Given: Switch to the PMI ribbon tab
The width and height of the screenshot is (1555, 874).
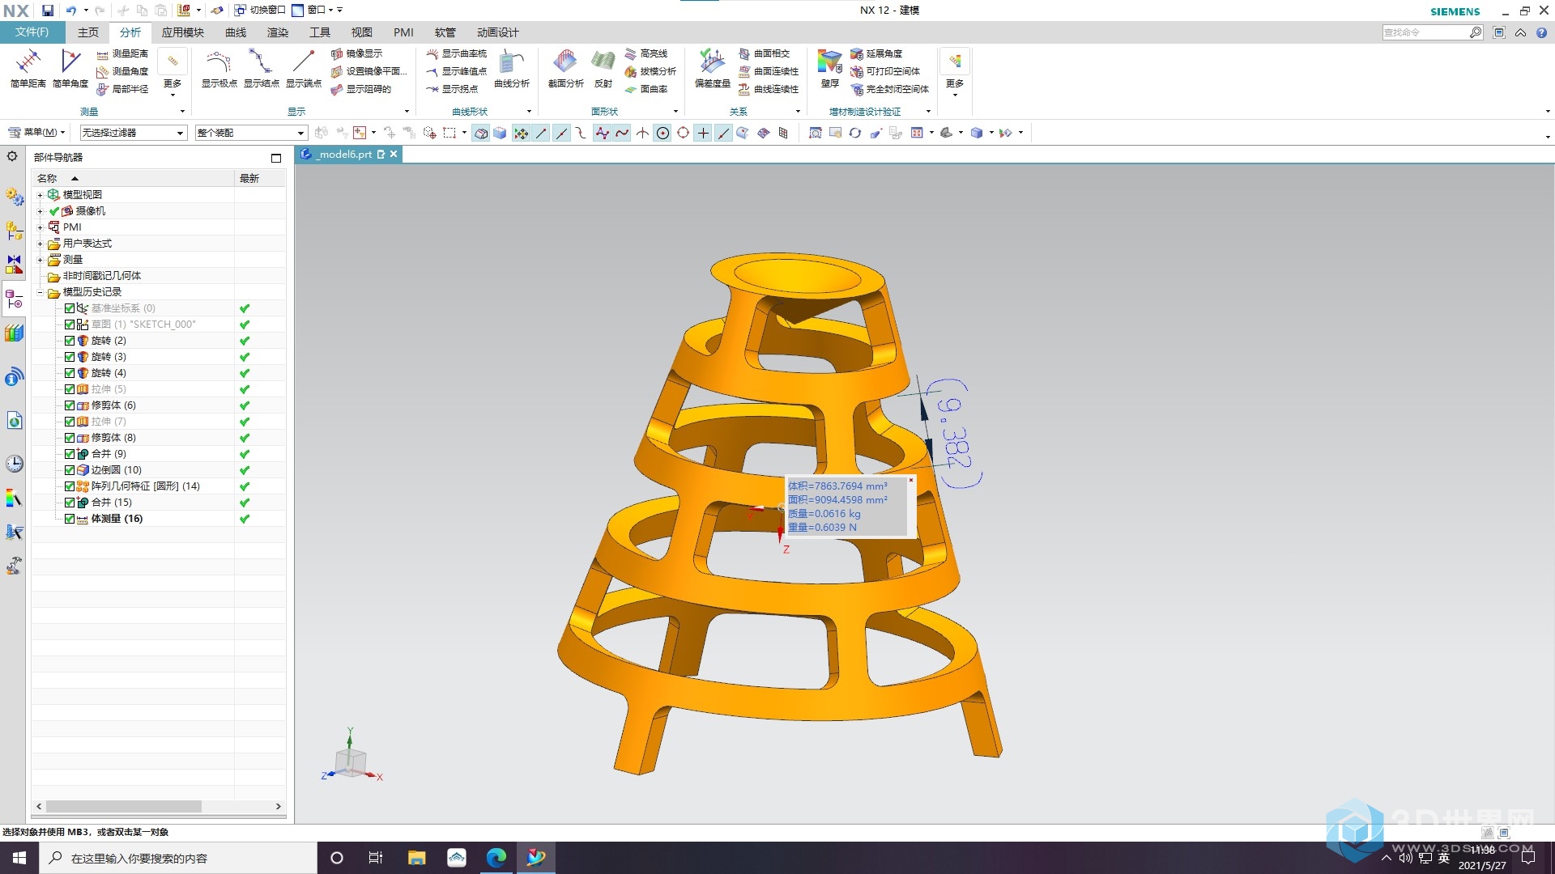Looking at the screenshot, I should click(x=403, y=32).
